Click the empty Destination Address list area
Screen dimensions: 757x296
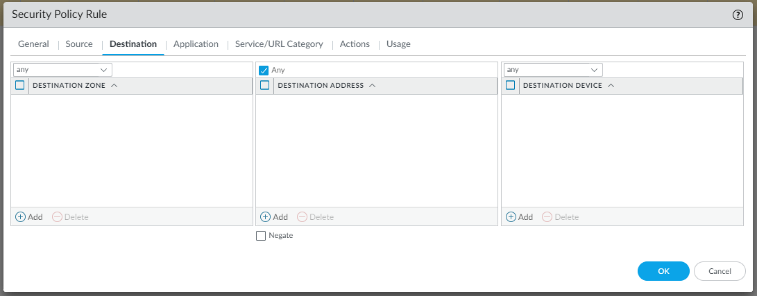point(377,150)
